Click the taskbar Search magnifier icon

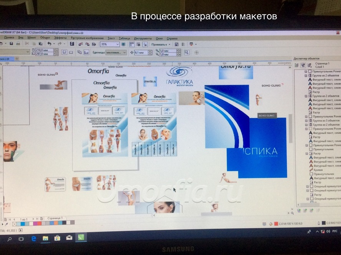pyautogui.click(x=10, y=239)
